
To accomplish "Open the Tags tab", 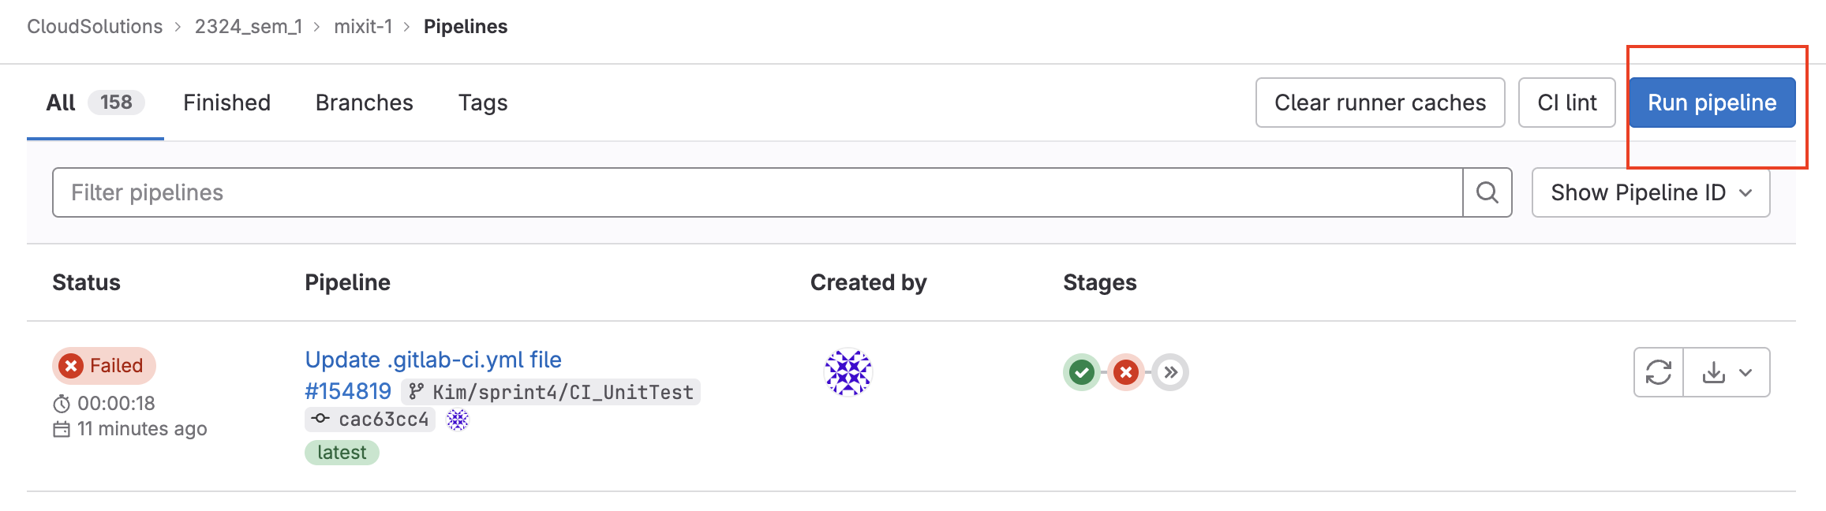I will pyautogui.click(x=482, y=103).
